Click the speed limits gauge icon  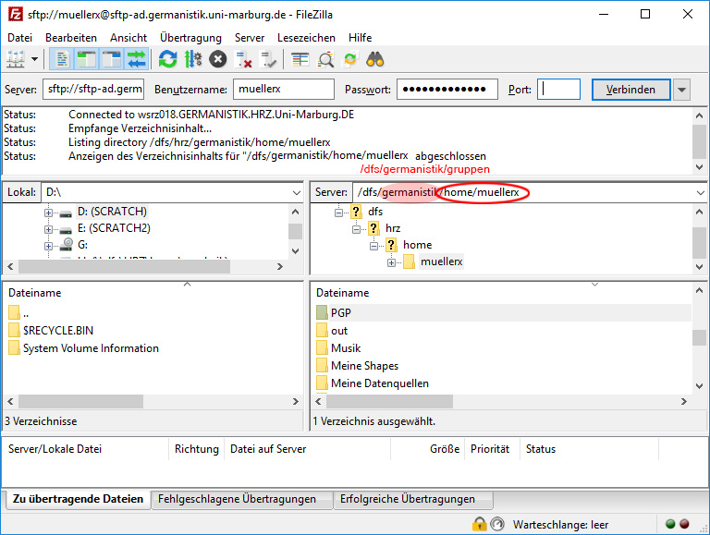[x=497, y=524]
